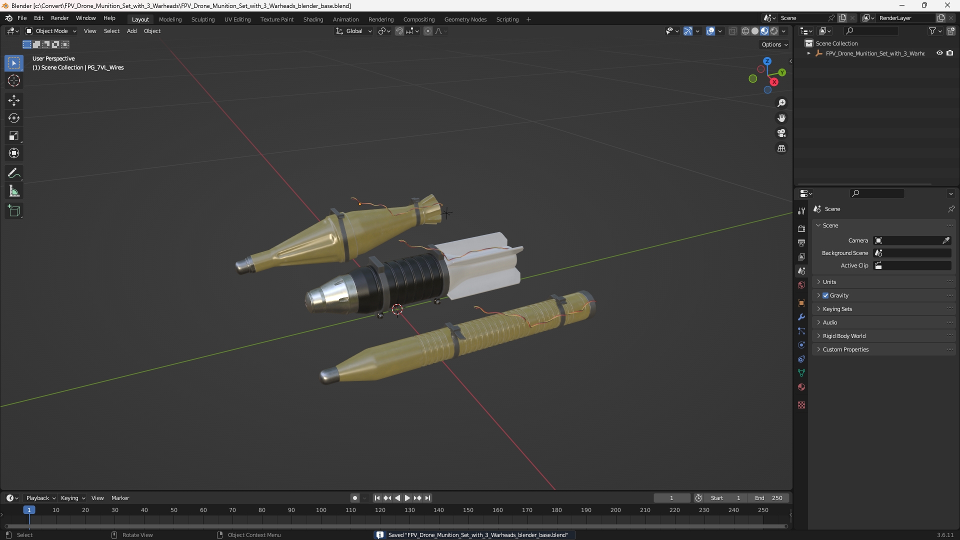Select the Add Cube tool
960x540 pixels.
(14, 211)
